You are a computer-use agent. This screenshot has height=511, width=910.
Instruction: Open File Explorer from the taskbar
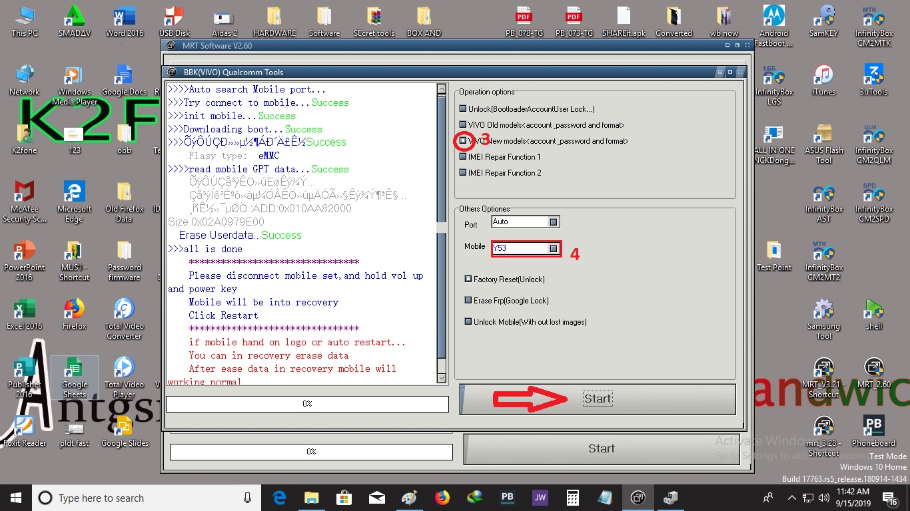[311, 498]
